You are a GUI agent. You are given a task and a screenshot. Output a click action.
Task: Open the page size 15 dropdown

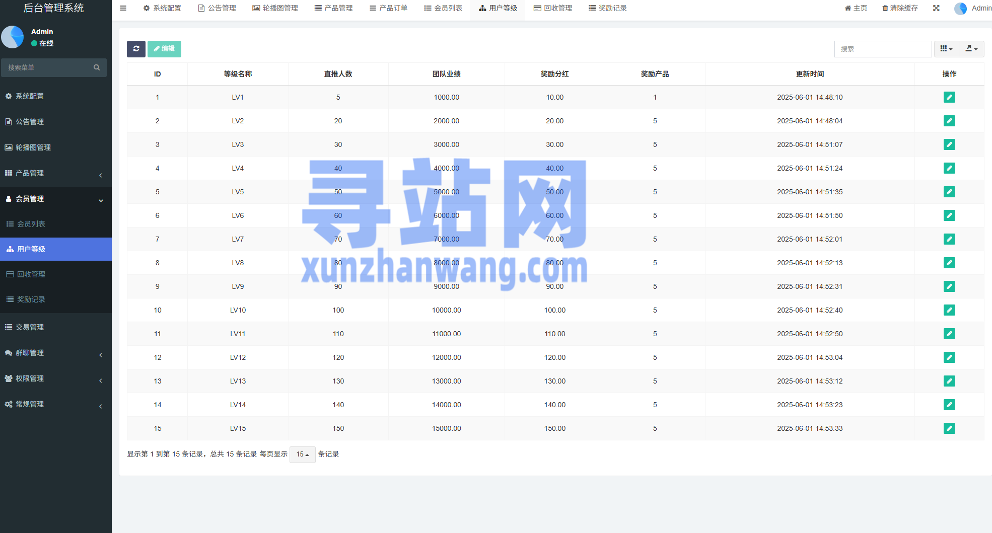[x=303, y=454]
